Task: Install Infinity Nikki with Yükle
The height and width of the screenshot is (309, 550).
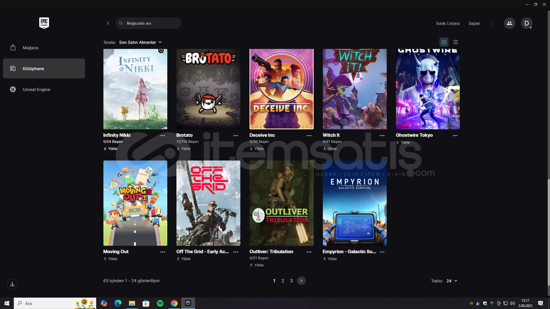Action: (111, 149)
